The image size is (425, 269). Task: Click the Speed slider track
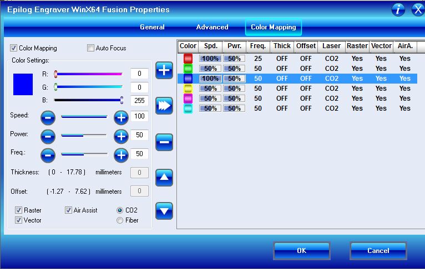pos(84,117)
